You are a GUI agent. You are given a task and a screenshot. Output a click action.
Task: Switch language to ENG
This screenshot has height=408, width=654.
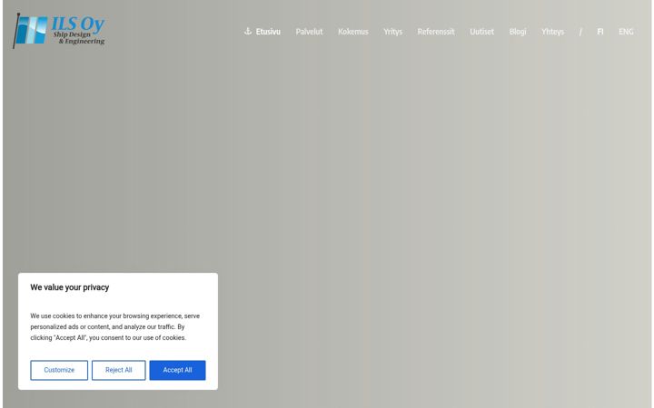point(626,32)
